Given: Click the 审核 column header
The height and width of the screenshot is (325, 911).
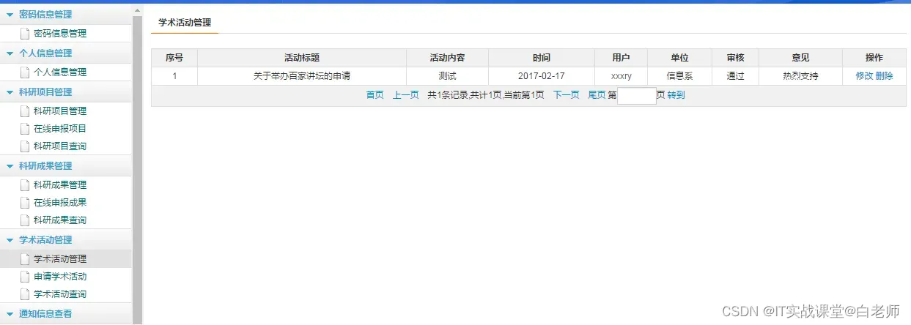Looking at the screenshot, I should pos(735,58).
